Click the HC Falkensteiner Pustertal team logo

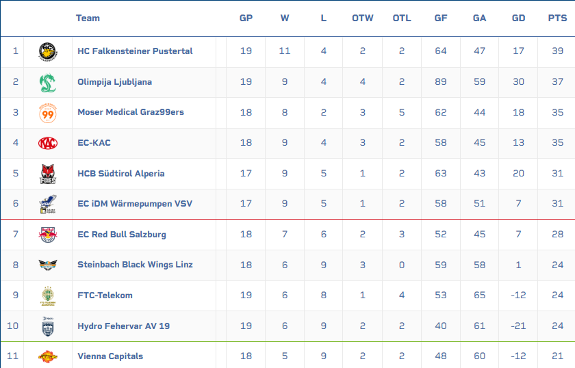click(47, 51)
